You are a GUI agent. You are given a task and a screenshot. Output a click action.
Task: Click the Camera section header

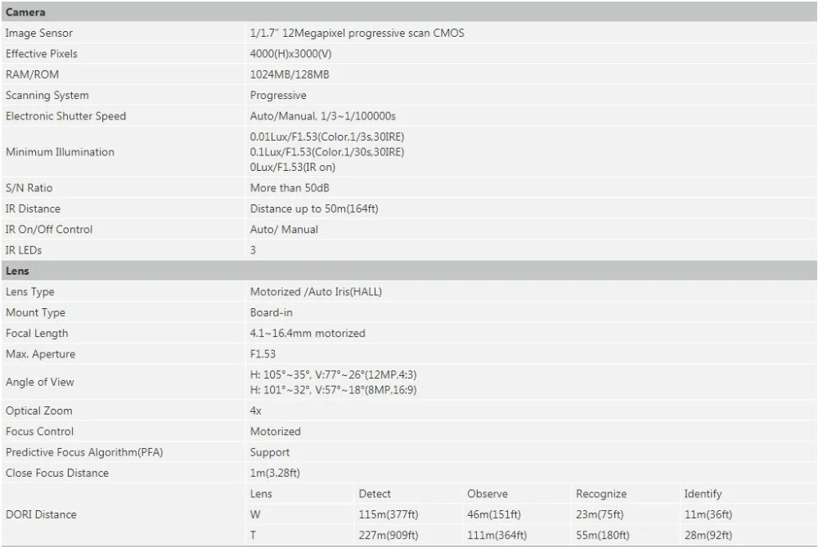click(409, 11)
